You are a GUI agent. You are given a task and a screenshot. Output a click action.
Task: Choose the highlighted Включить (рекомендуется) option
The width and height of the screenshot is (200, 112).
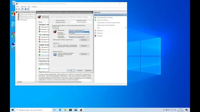[x=79, y=32]
